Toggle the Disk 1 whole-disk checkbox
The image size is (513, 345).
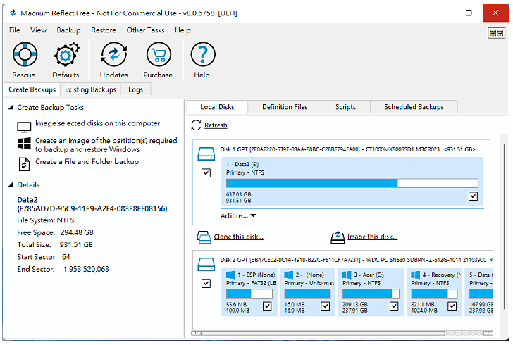click(206, 172)
